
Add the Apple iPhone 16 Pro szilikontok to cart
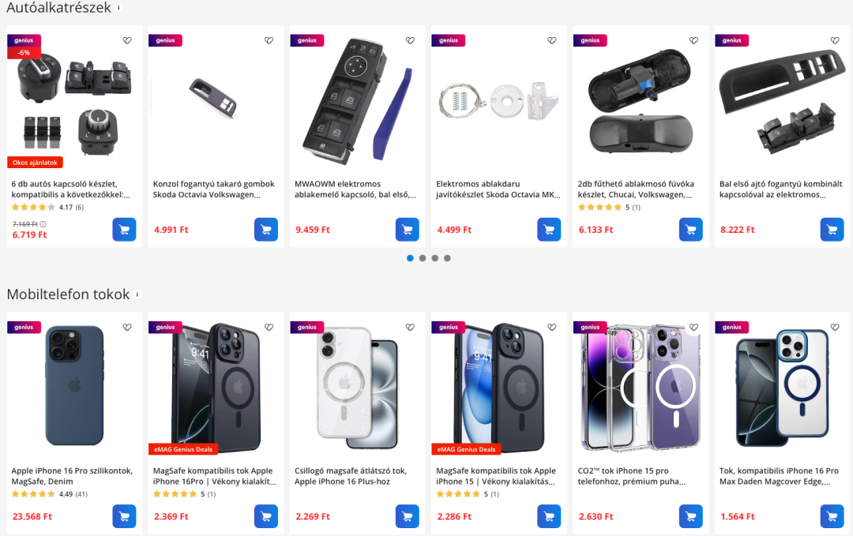coord(124,515)
